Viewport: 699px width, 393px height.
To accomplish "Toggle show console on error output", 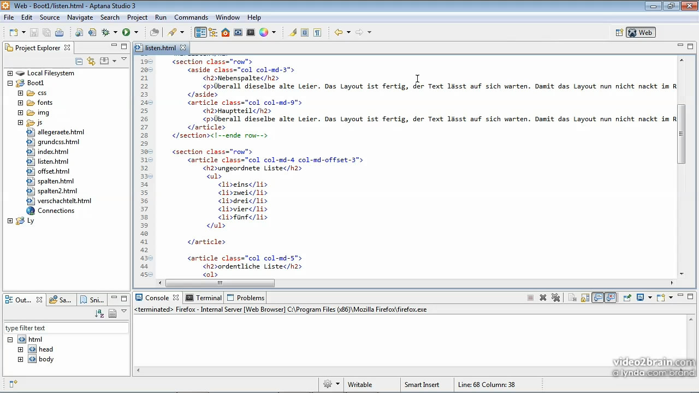I will tap(611, 297).
